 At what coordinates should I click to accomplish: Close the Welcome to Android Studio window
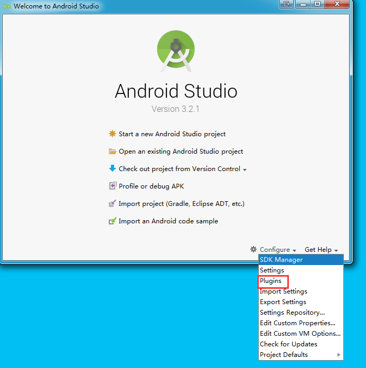pyautogui.click(x=337, y=4)
